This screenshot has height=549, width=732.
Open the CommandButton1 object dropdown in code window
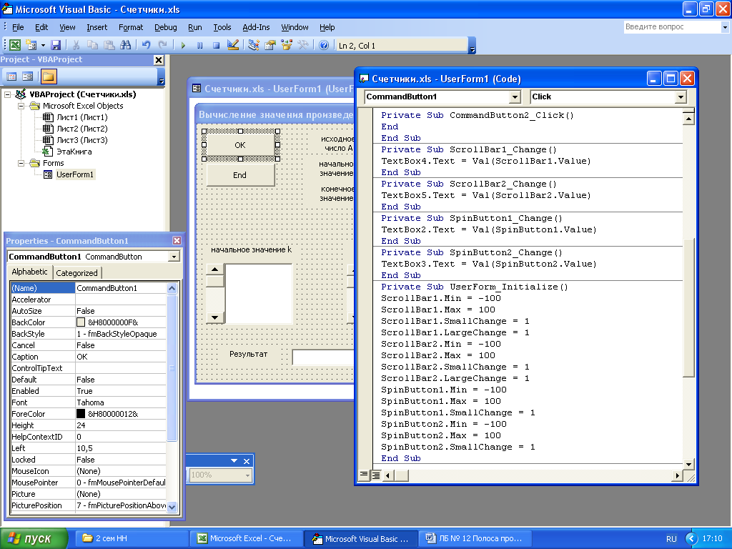pos(515,97)
